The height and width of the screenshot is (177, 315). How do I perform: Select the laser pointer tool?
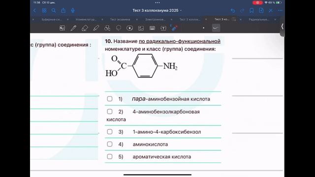174,28
